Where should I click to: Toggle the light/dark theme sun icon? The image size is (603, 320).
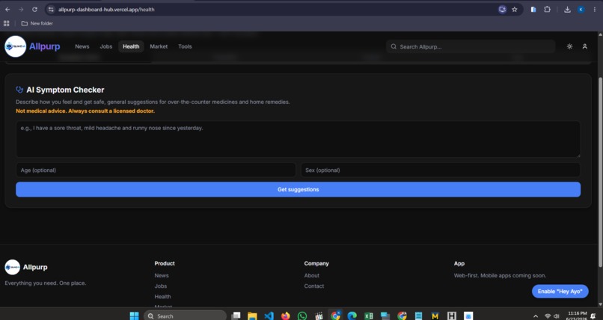pos(569,46)
